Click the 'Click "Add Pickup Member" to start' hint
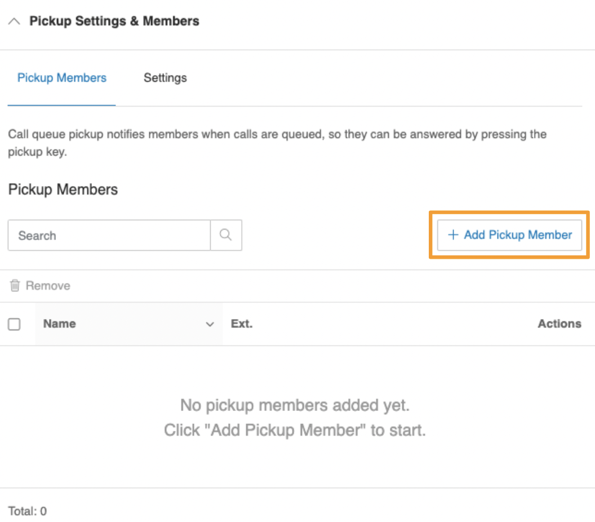The image size is (595, 522). point(295,430)
